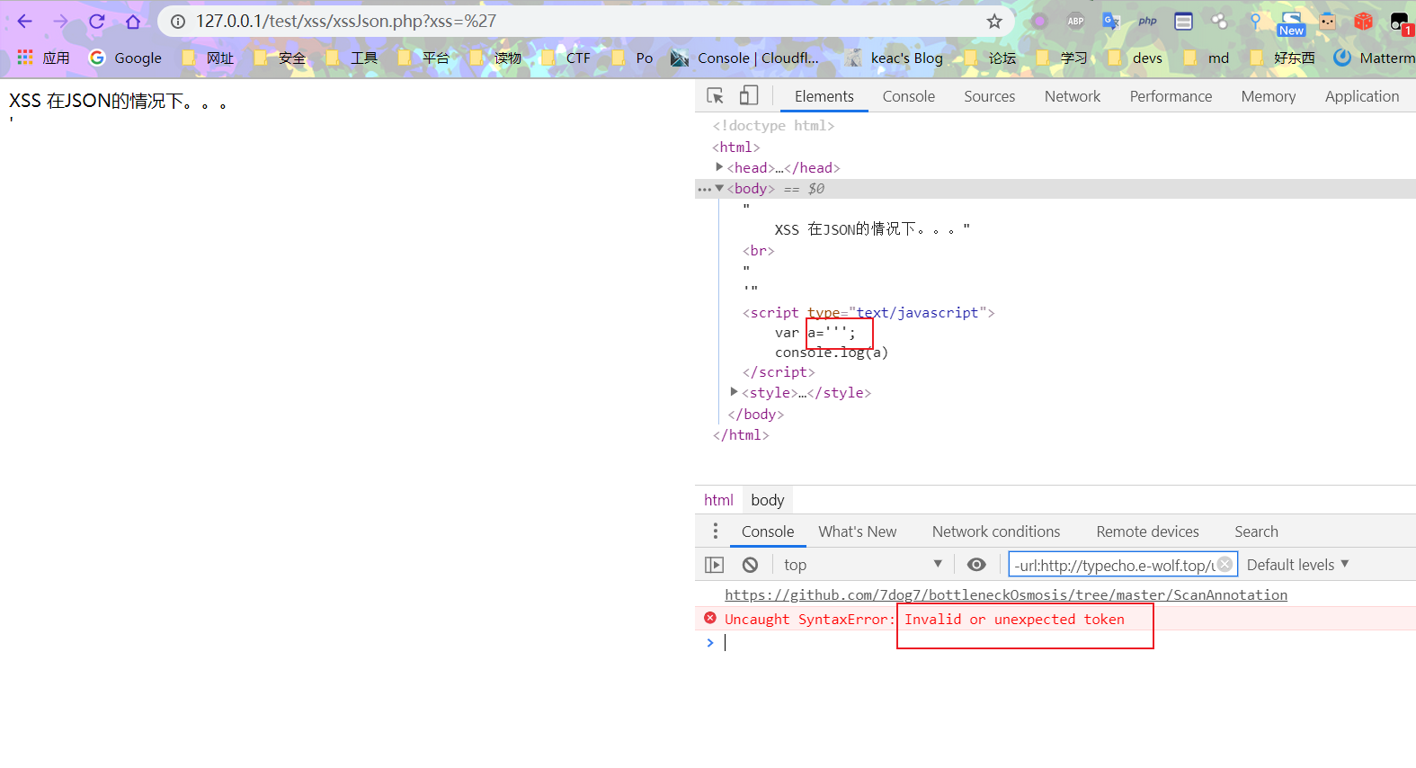1416x768 pixels.
Task: Toggle the device toolbar
Action: tap(749, 95)
